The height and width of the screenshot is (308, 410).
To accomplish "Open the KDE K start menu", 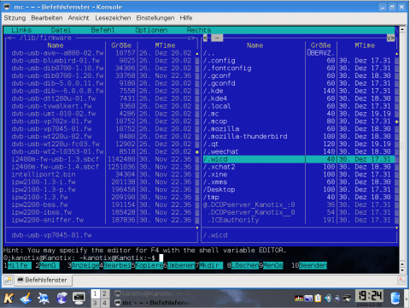I will coord(9,299).
